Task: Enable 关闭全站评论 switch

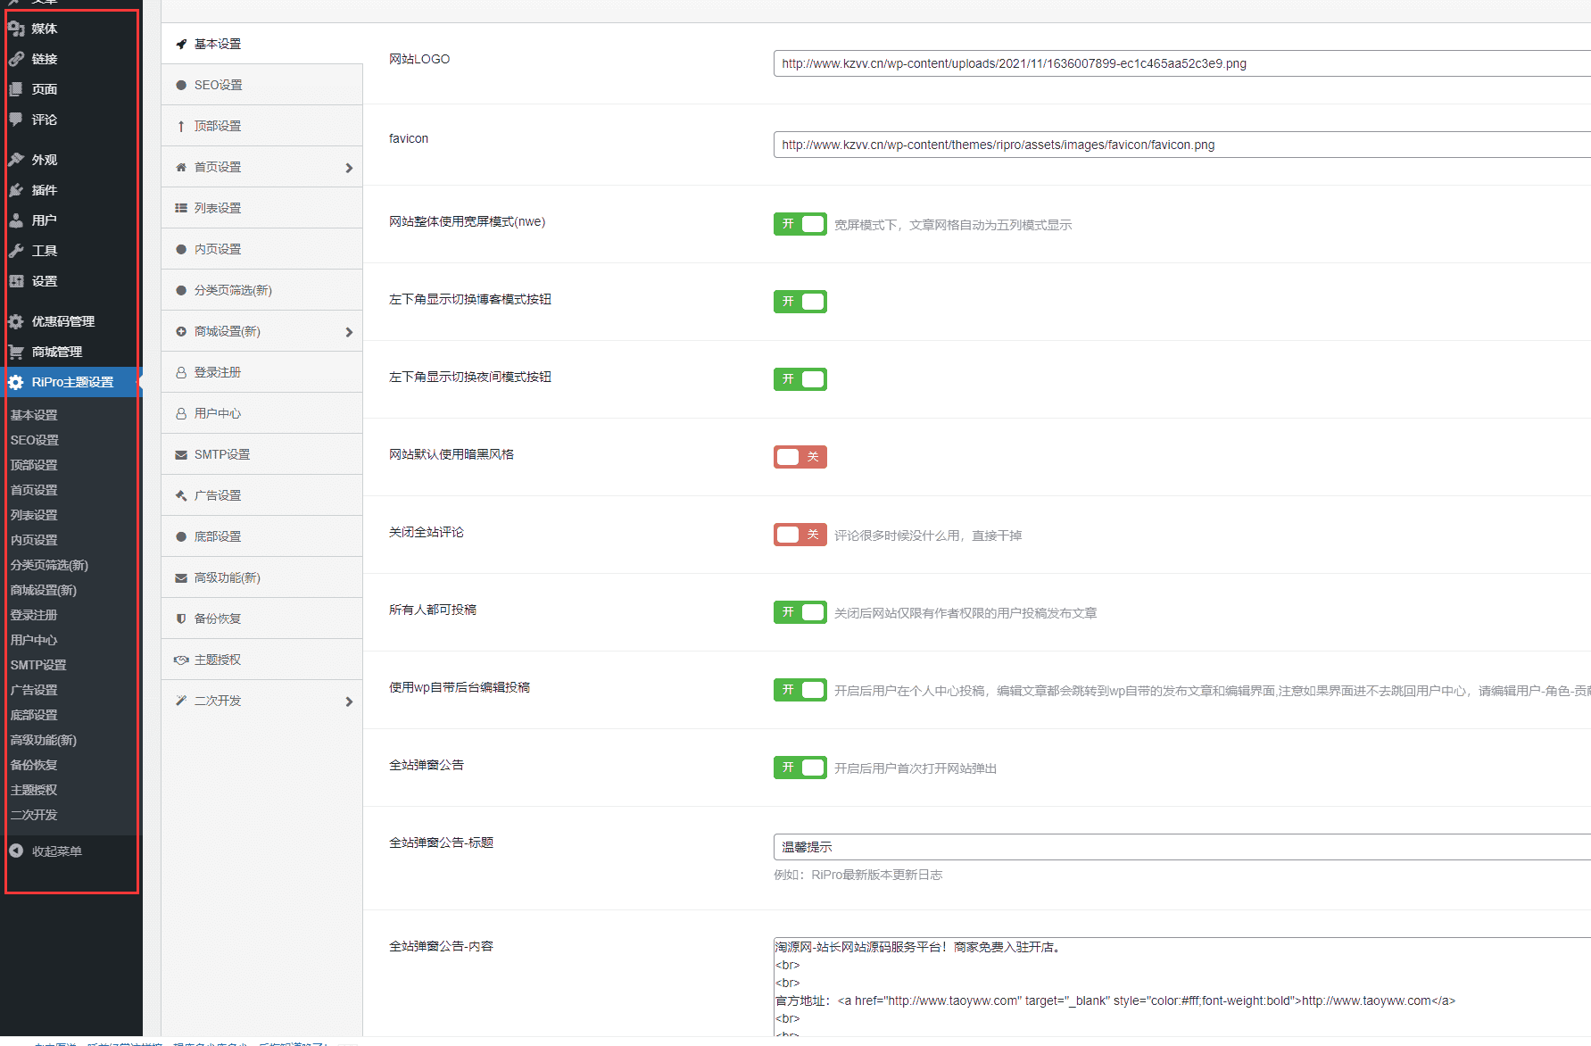Action: click(x=800, y=535)
